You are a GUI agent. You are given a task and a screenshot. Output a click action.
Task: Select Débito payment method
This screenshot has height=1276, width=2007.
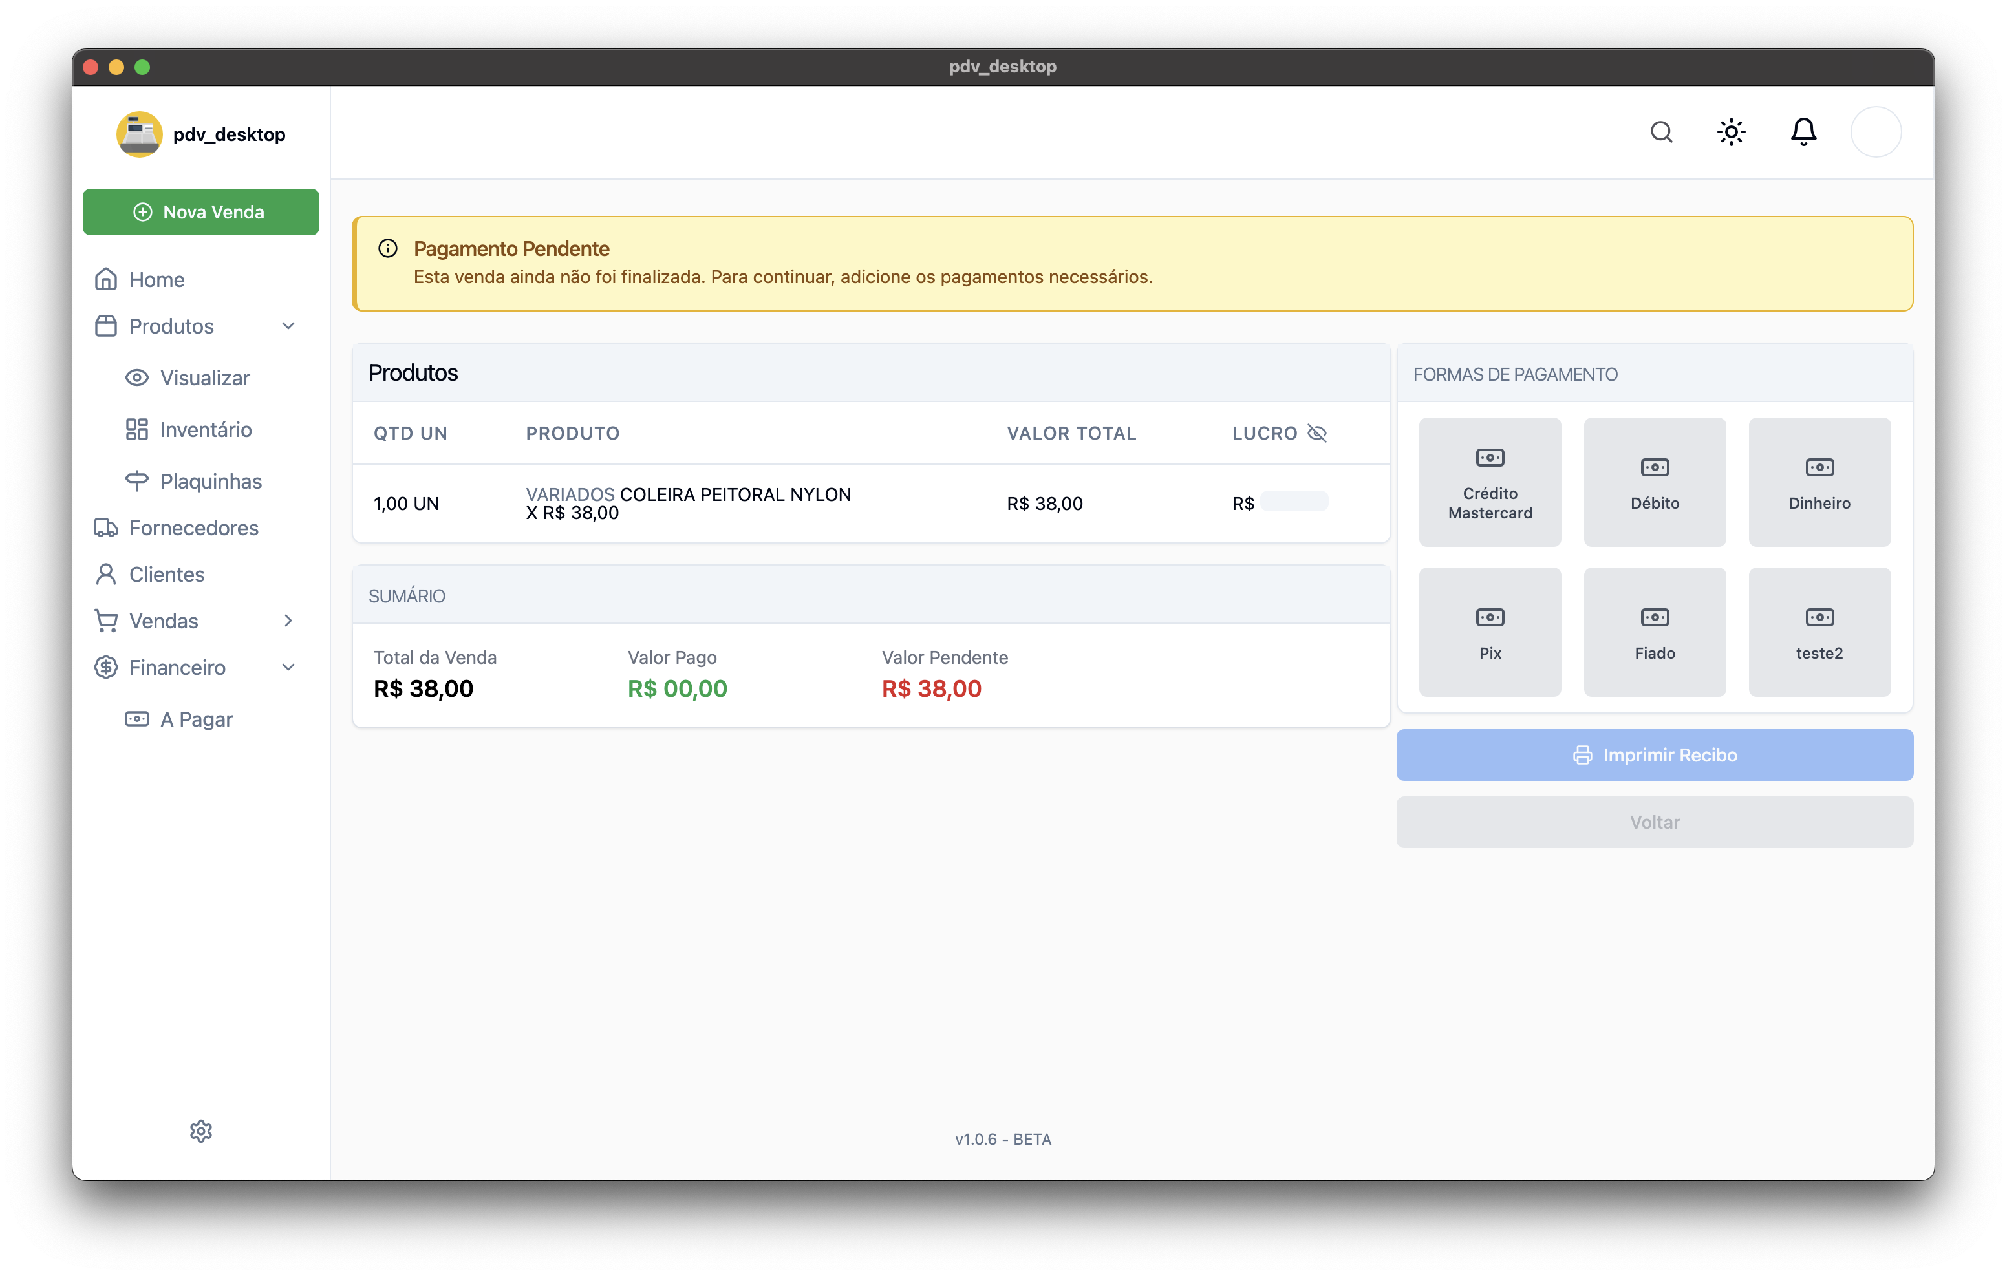tap(1655, 483)
